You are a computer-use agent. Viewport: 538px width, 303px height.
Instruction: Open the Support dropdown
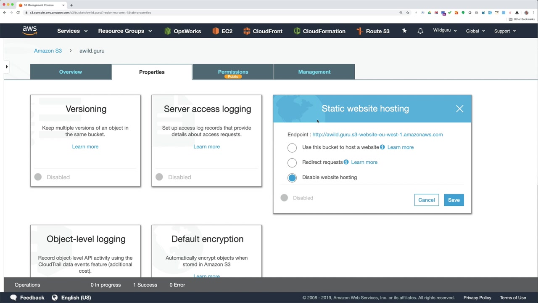click(x=505, y=31)
